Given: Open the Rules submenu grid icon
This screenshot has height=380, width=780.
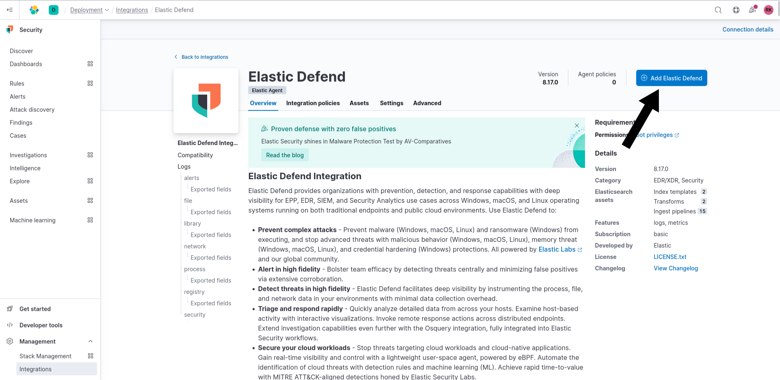Looking at the screenshot, I should click(90, 83).
